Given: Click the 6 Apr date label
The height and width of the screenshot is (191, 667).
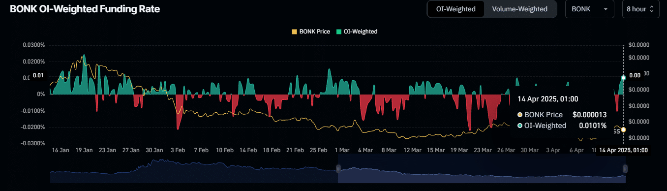Looking at the screenshot, I should 577,150.
